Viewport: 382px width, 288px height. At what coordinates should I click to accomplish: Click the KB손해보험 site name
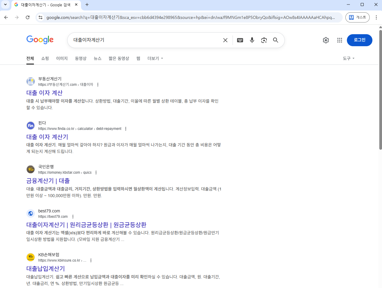pos(49,255)
